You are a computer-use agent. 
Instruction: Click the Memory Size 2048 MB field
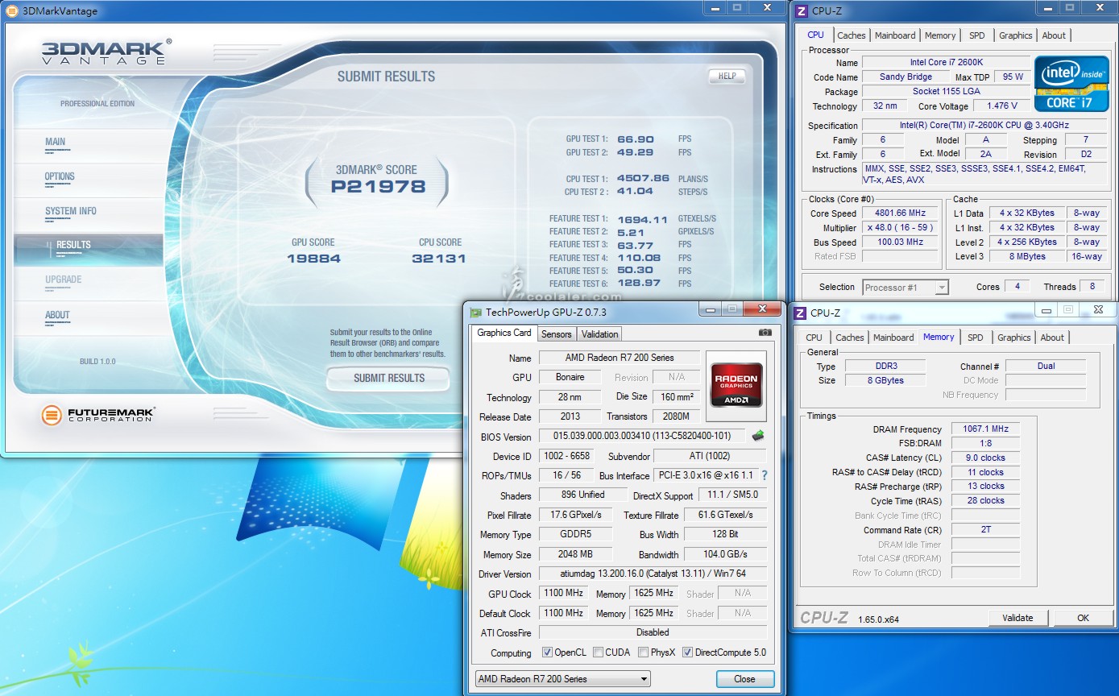pos(575,554)
